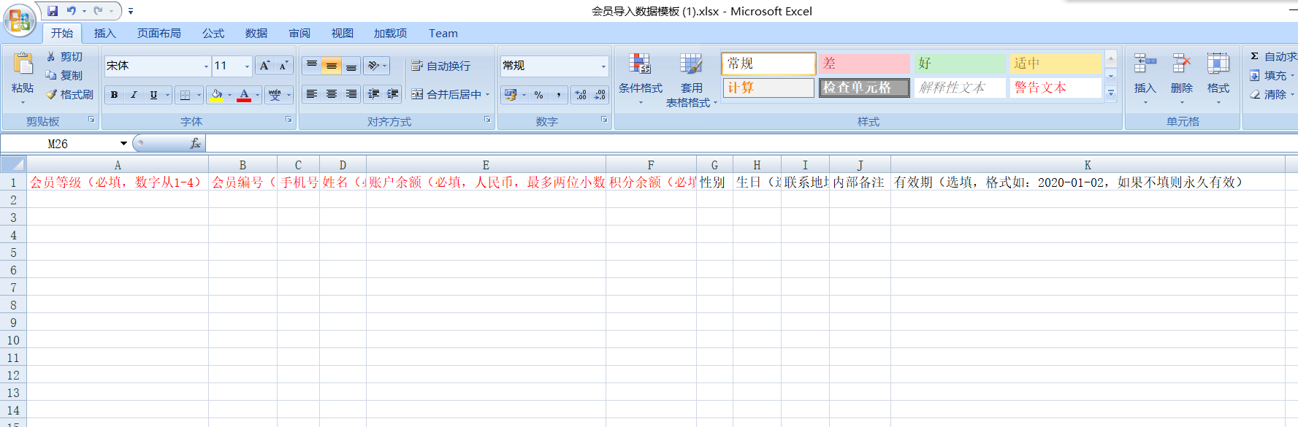Apply percent style format
This screenshot has width=1298, height=427.
point(538,95)
